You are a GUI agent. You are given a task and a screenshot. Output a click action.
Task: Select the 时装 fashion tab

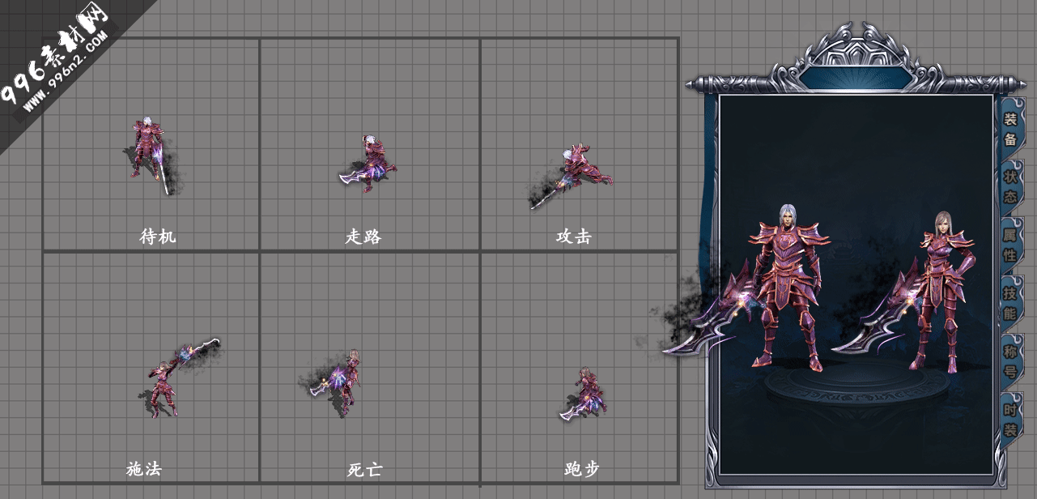point(1010,419)
